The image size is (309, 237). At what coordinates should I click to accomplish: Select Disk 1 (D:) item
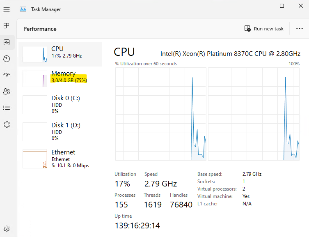[x=60, y=132]
